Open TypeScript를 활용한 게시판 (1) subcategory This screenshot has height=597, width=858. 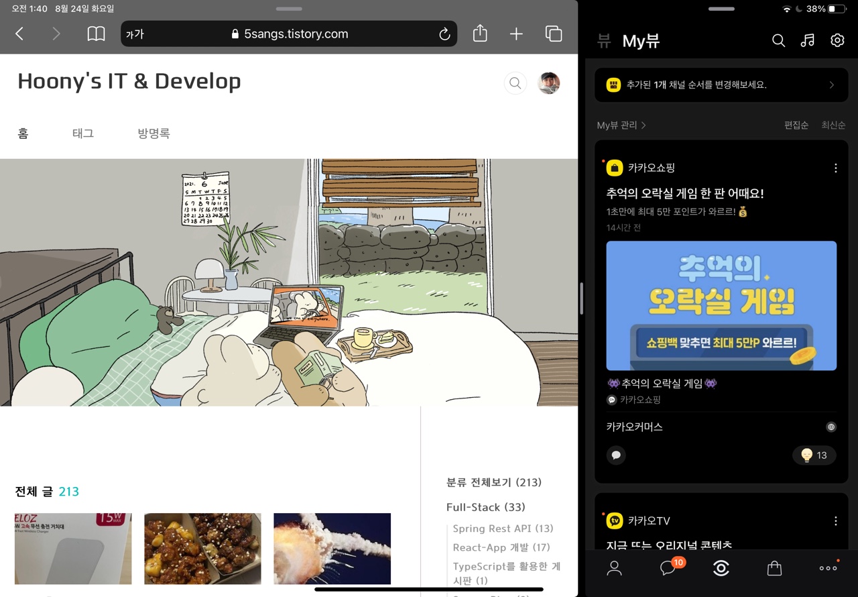click(507, 574)
